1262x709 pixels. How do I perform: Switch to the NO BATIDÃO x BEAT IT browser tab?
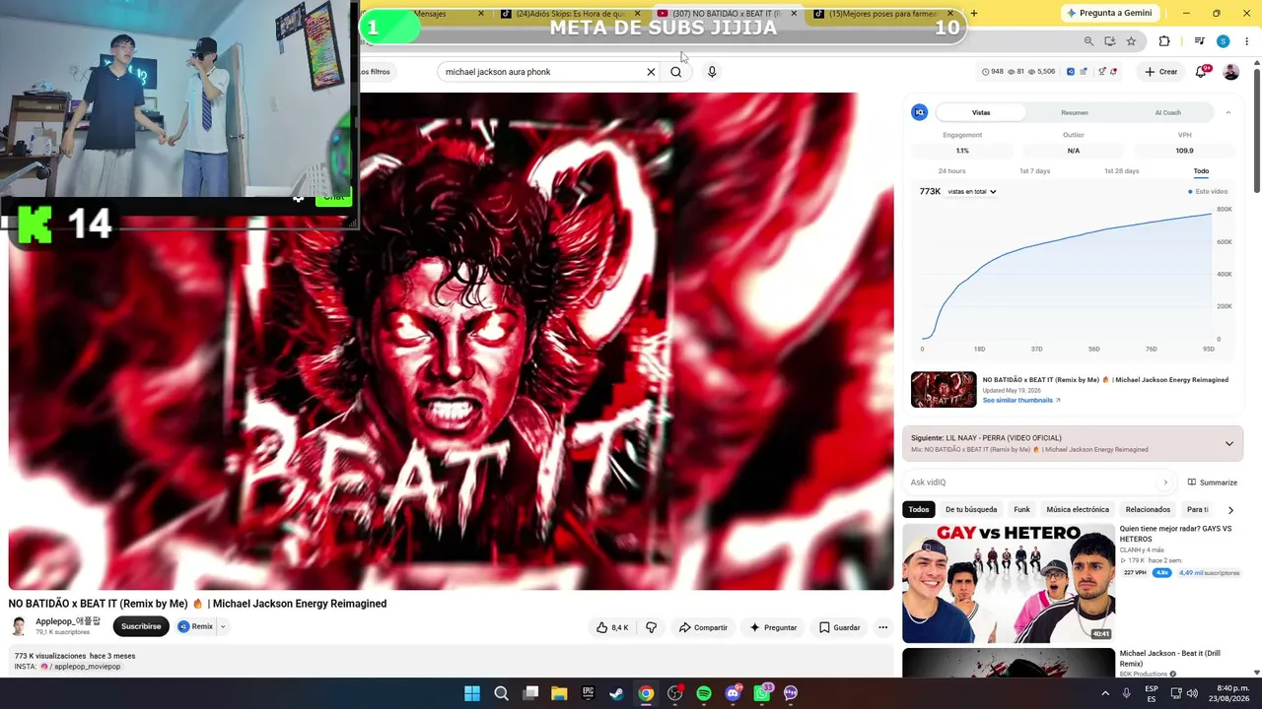726,14
